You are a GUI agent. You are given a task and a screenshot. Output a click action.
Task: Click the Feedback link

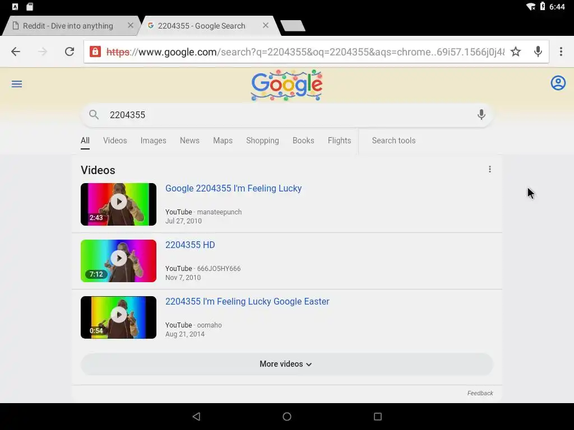click(480, 394)
